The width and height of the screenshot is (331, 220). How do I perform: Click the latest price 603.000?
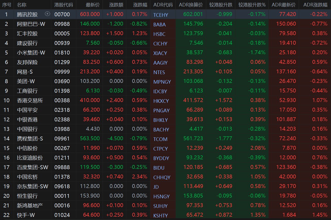(x=90, y=14)
